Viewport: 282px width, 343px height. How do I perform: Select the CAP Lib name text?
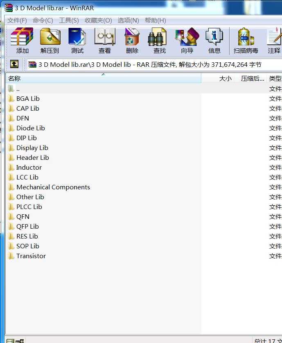pyautogui.click(x=28, y=109)
